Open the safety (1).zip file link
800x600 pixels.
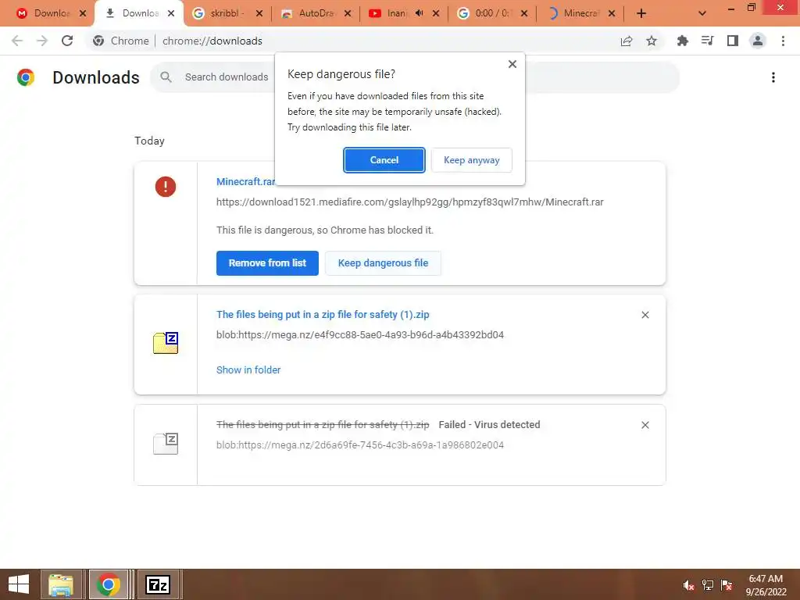tap(323, 315)
